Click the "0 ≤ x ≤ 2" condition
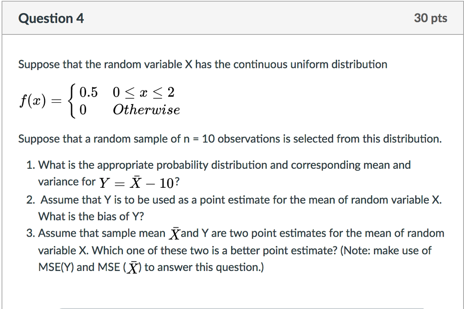This screenshot has width=464, height=309. tap(144, 92)
